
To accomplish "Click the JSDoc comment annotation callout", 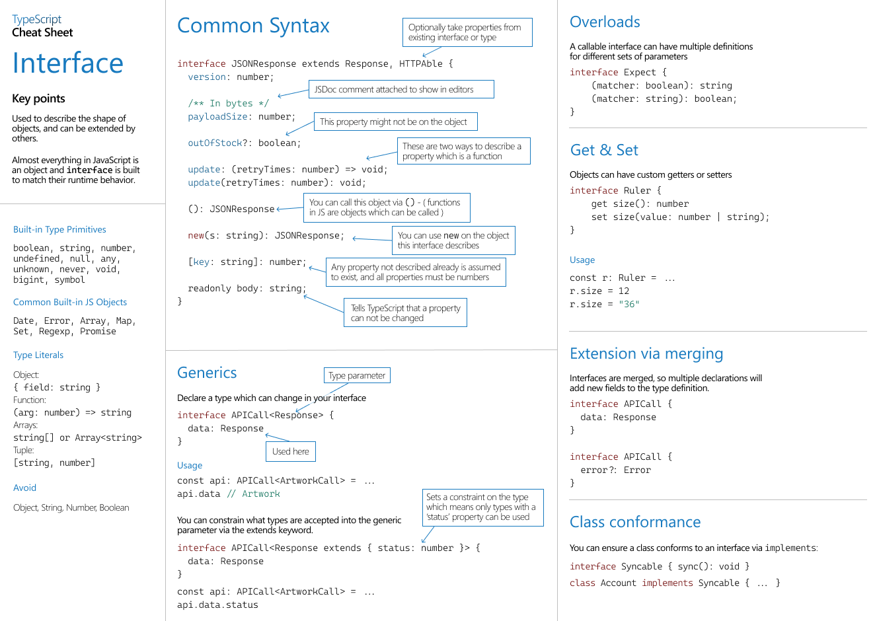I will (x=401, y=89).
